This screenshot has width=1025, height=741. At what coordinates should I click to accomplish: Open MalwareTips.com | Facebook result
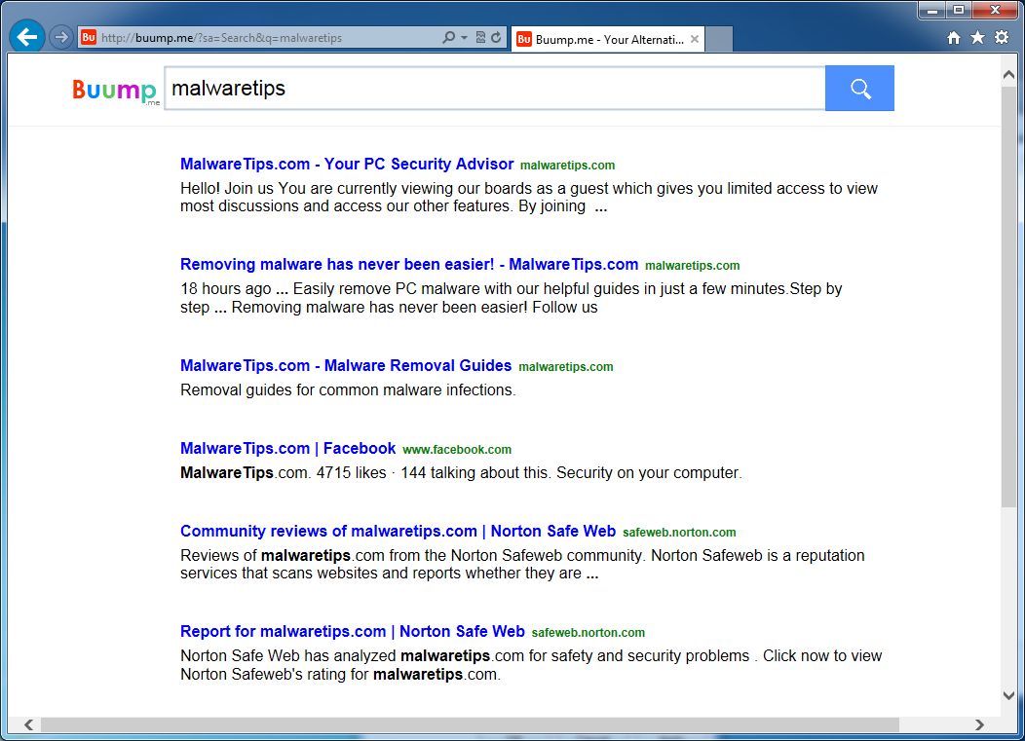pos(288,448)
